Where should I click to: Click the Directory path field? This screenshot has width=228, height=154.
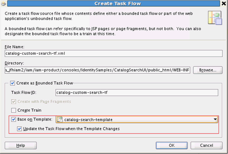pos(98,70)
